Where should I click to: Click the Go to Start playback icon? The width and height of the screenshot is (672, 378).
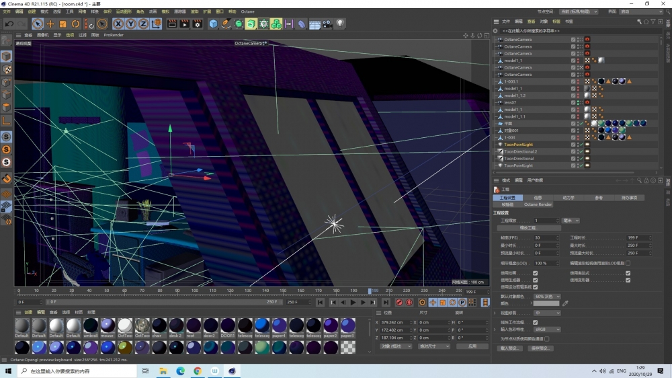click(x=321, y=303)
